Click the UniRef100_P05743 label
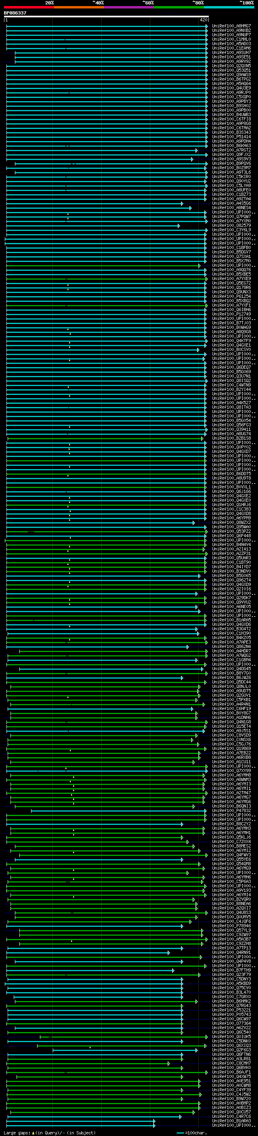Screen dimensions: 258x1136 point(231,1014)
